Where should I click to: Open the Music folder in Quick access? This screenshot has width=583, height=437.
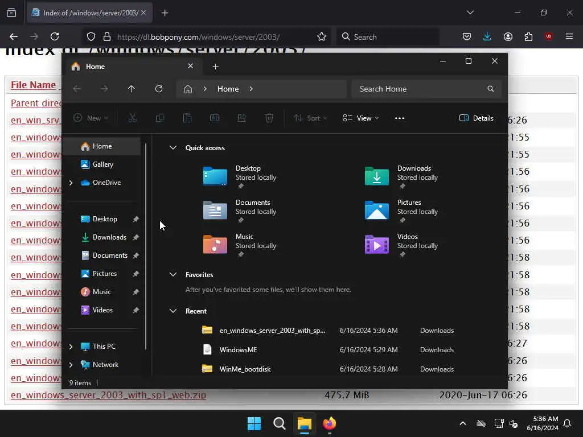point(241,245)
